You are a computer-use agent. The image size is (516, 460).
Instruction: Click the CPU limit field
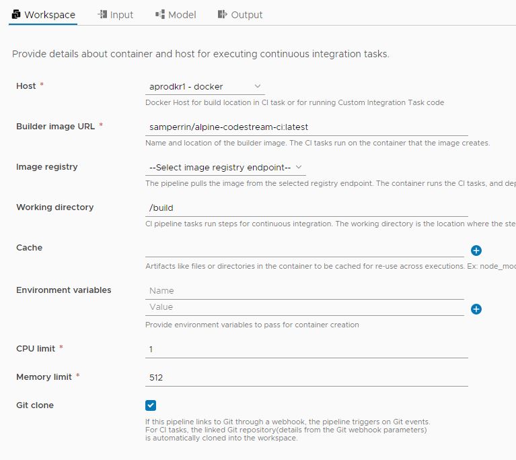(x=306, y=350)
